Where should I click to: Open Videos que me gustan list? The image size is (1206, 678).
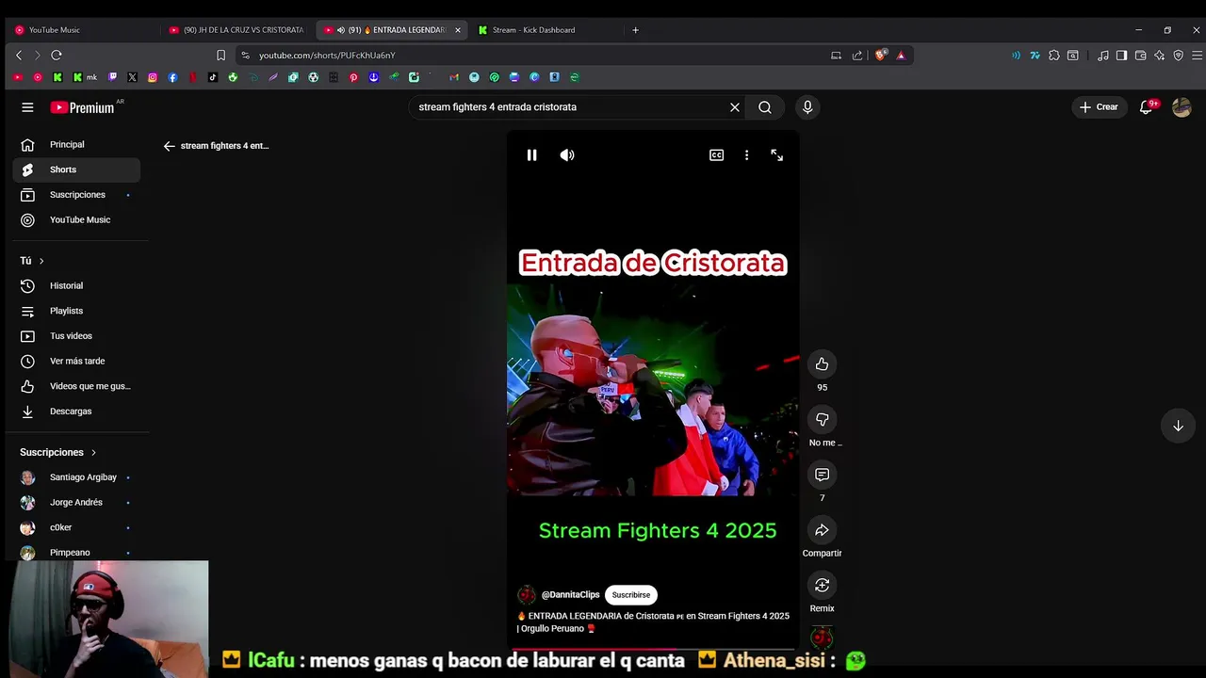[x=76, y=386]
